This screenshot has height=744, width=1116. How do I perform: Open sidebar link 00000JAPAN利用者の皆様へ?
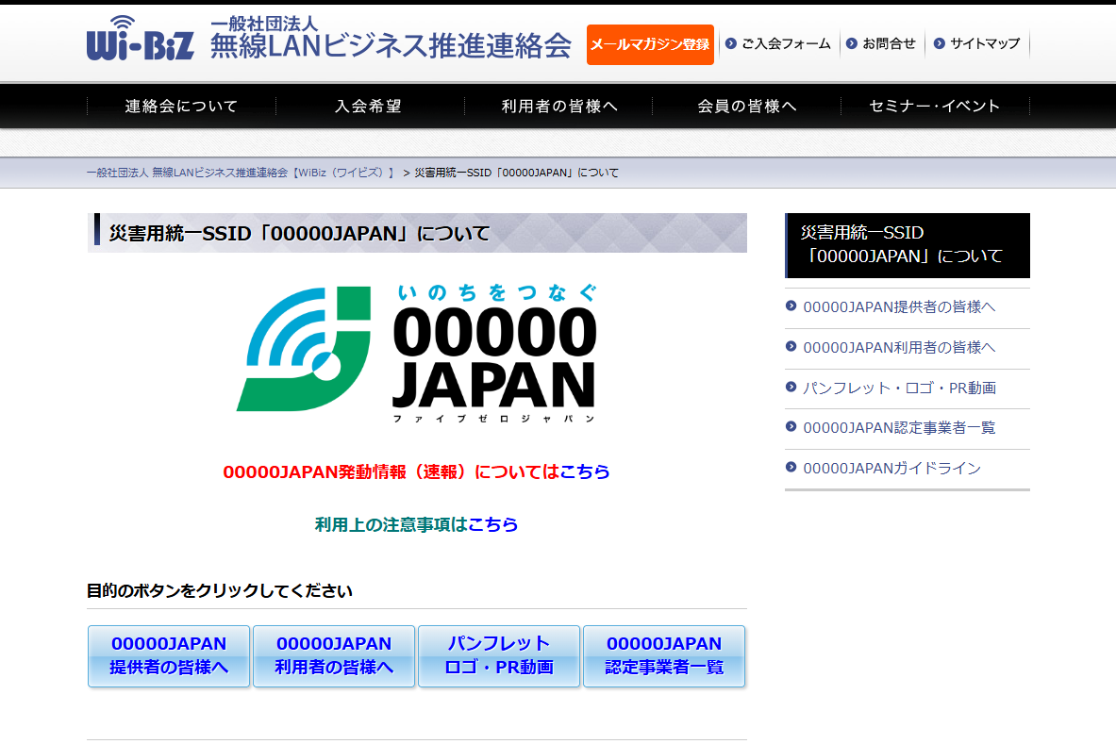click(x=900, y=348)
